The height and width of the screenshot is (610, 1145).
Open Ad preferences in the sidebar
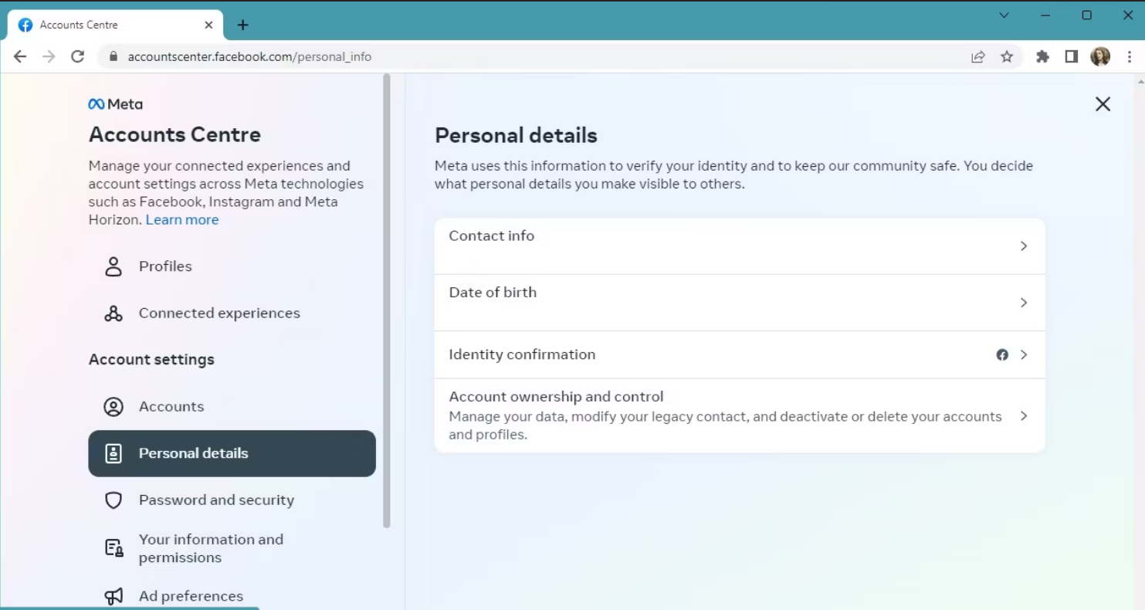[232, 596]
